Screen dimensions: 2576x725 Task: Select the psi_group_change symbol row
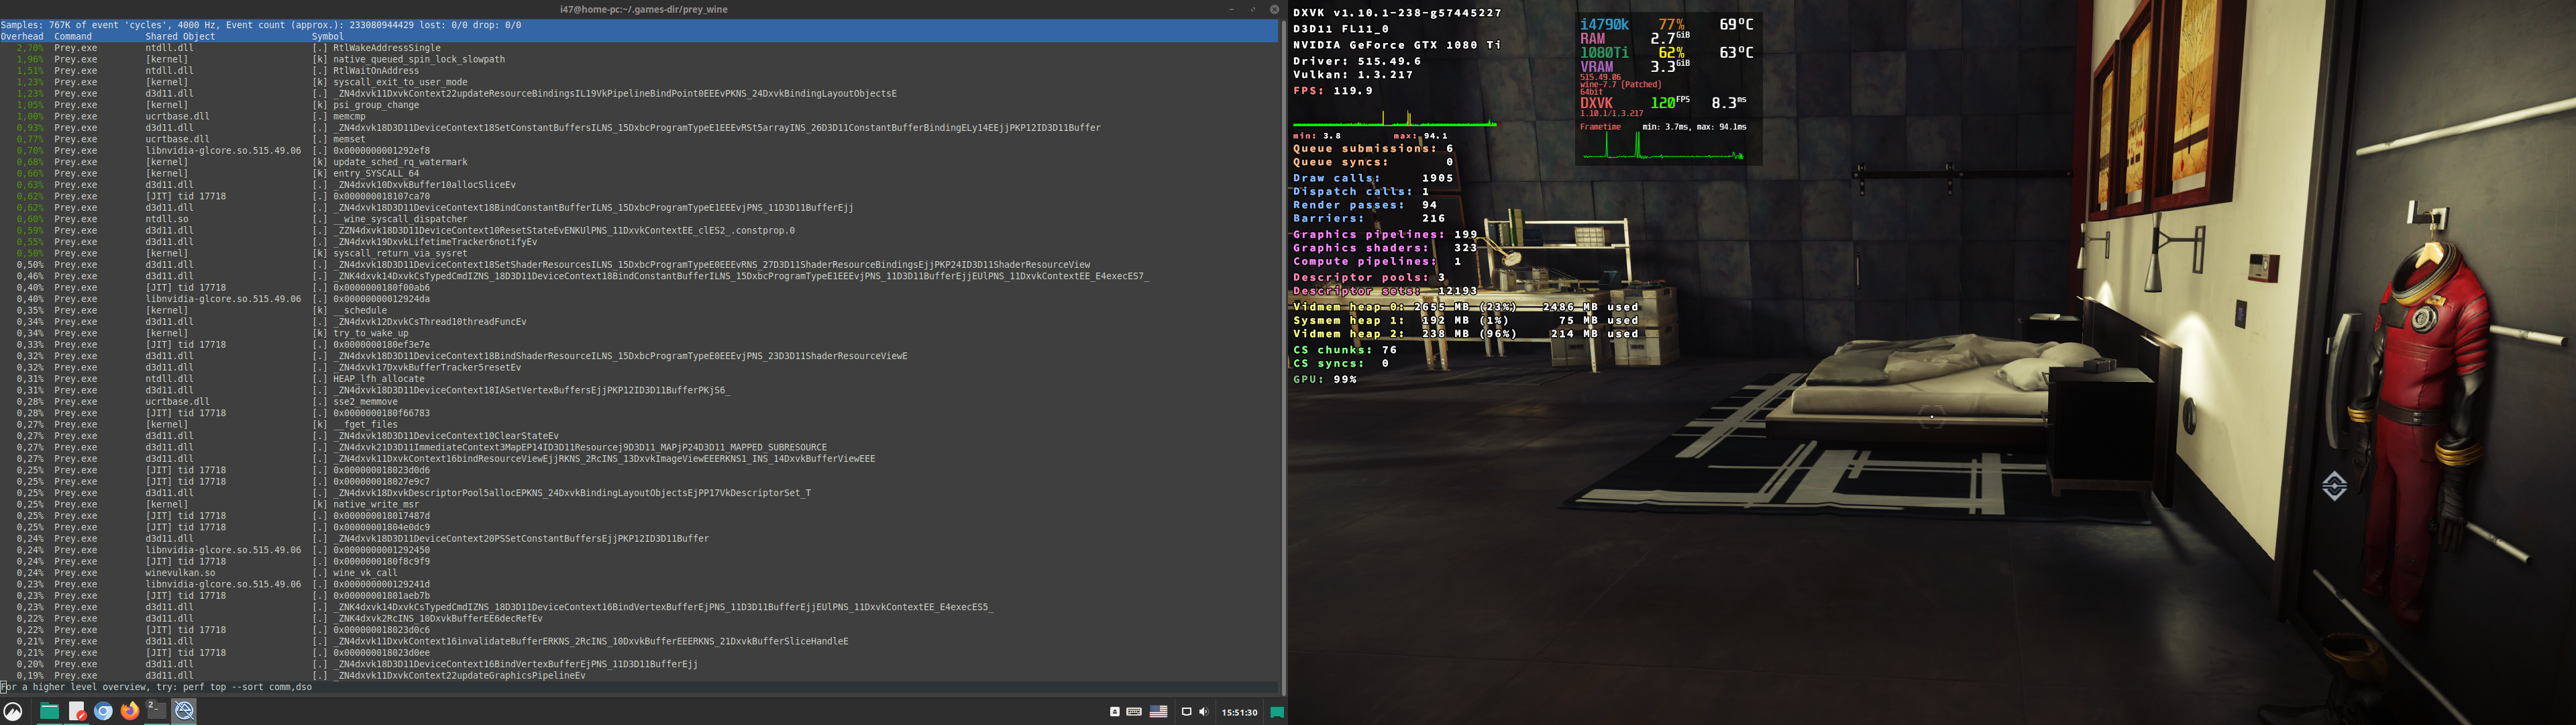(640, 105)
